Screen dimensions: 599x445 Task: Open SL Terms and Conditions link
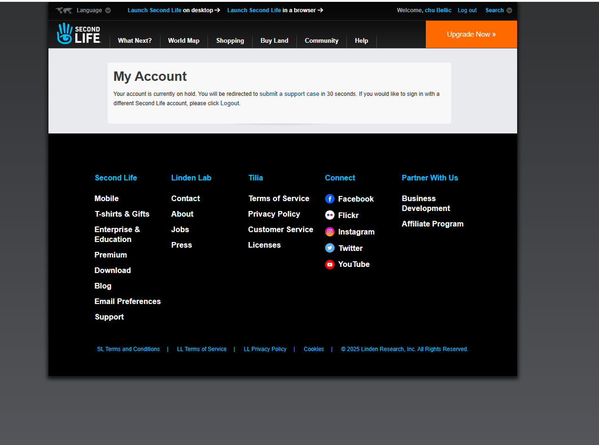click(128, 349)
